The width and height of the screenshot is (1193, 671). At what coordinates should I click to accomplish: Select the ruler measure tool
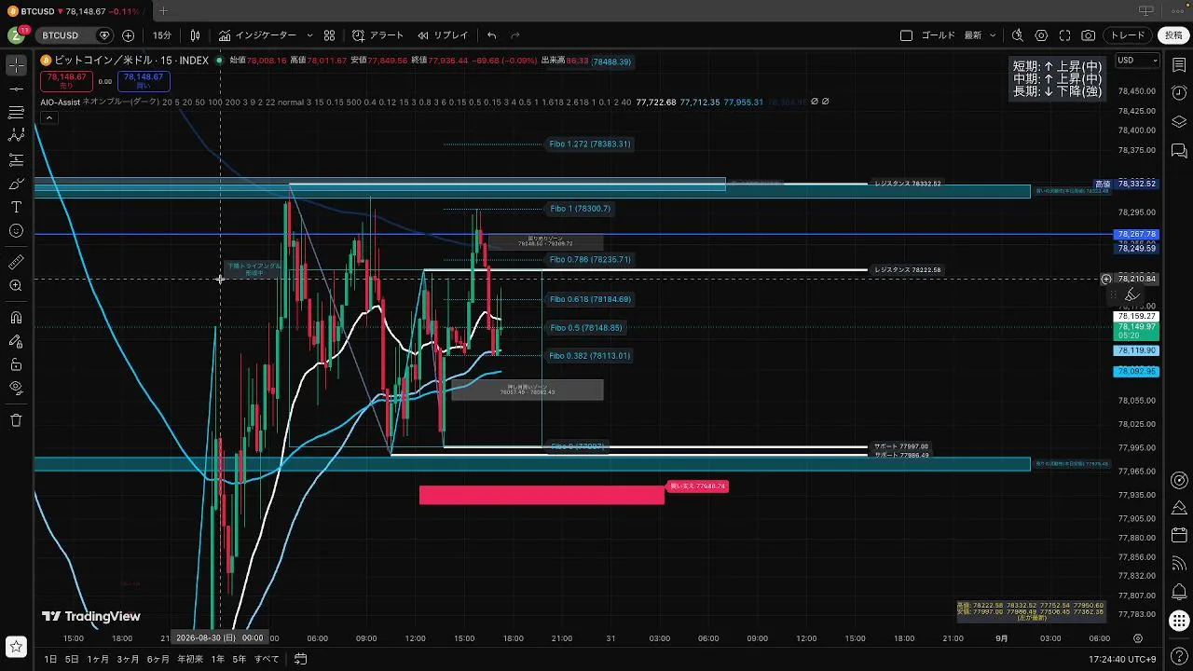pos(16,263)
